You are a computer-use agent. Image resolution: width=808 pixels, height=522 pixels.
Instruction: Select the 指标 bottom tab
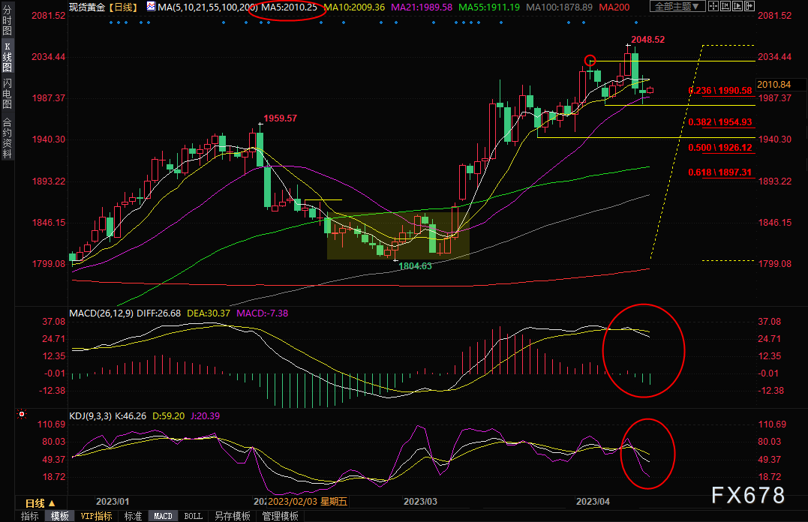click(29, 516)
